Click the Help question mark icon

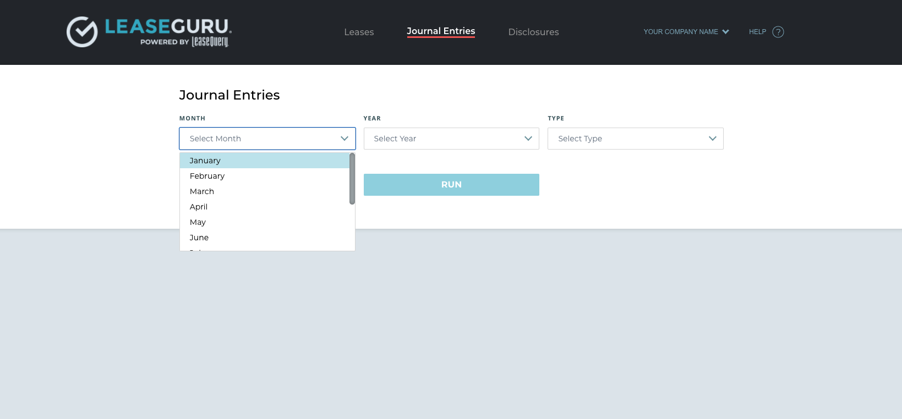(x=778, y=32)
